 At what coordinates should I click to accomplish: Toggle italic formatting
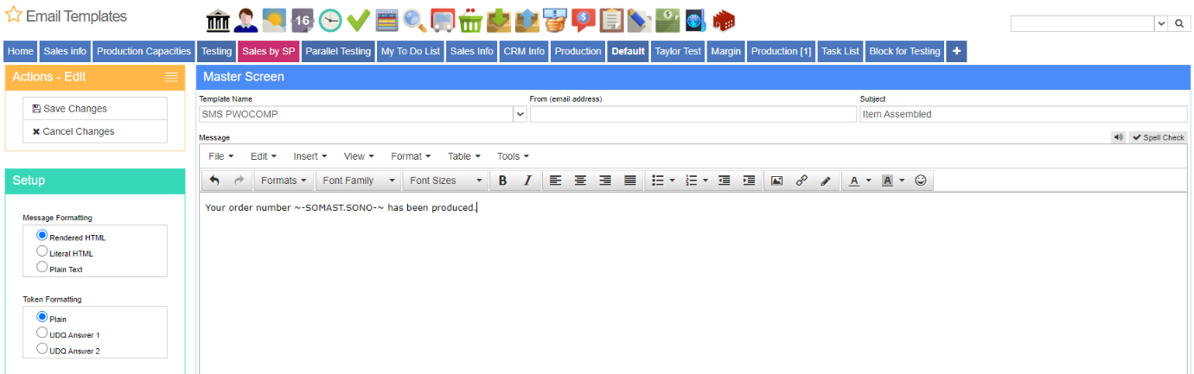[527, 181]
